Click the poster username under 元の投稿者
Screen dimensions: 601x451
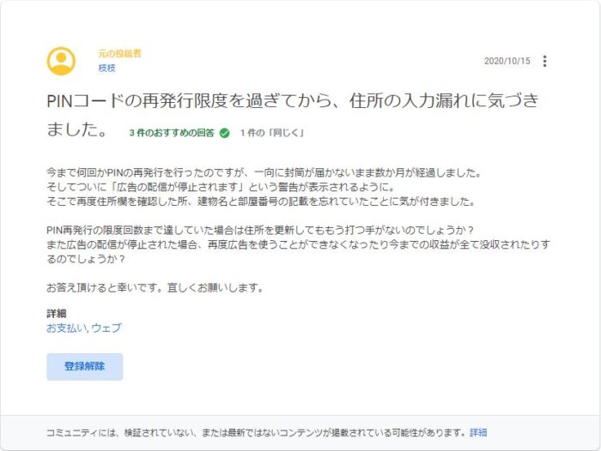point(107,68)
